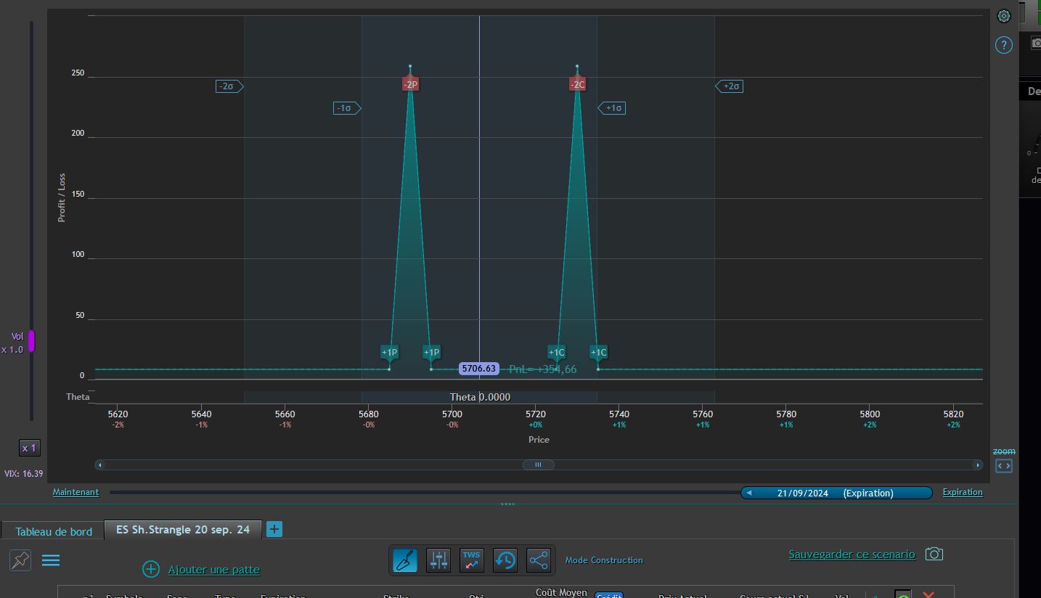Open the sliders adjustment mode icon
1041x598 pixels.
[x=438, y=560]
